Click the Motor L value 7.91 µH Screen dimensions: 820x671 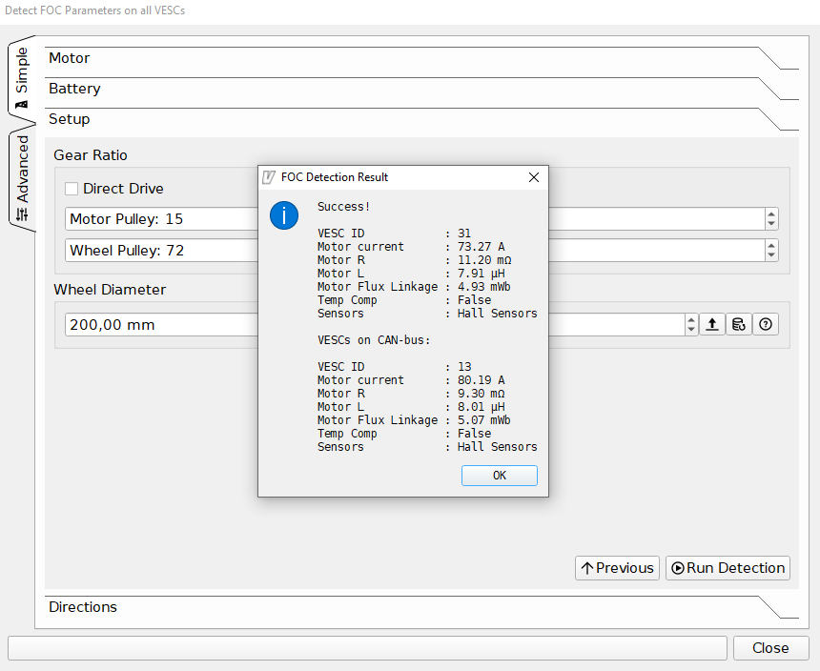(482, 274)
